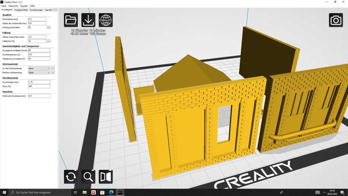The width and height of the screenshot is (348, 196).
Task: Open the retraction settings ellipsis button
Action: click(x=49, y=27)
